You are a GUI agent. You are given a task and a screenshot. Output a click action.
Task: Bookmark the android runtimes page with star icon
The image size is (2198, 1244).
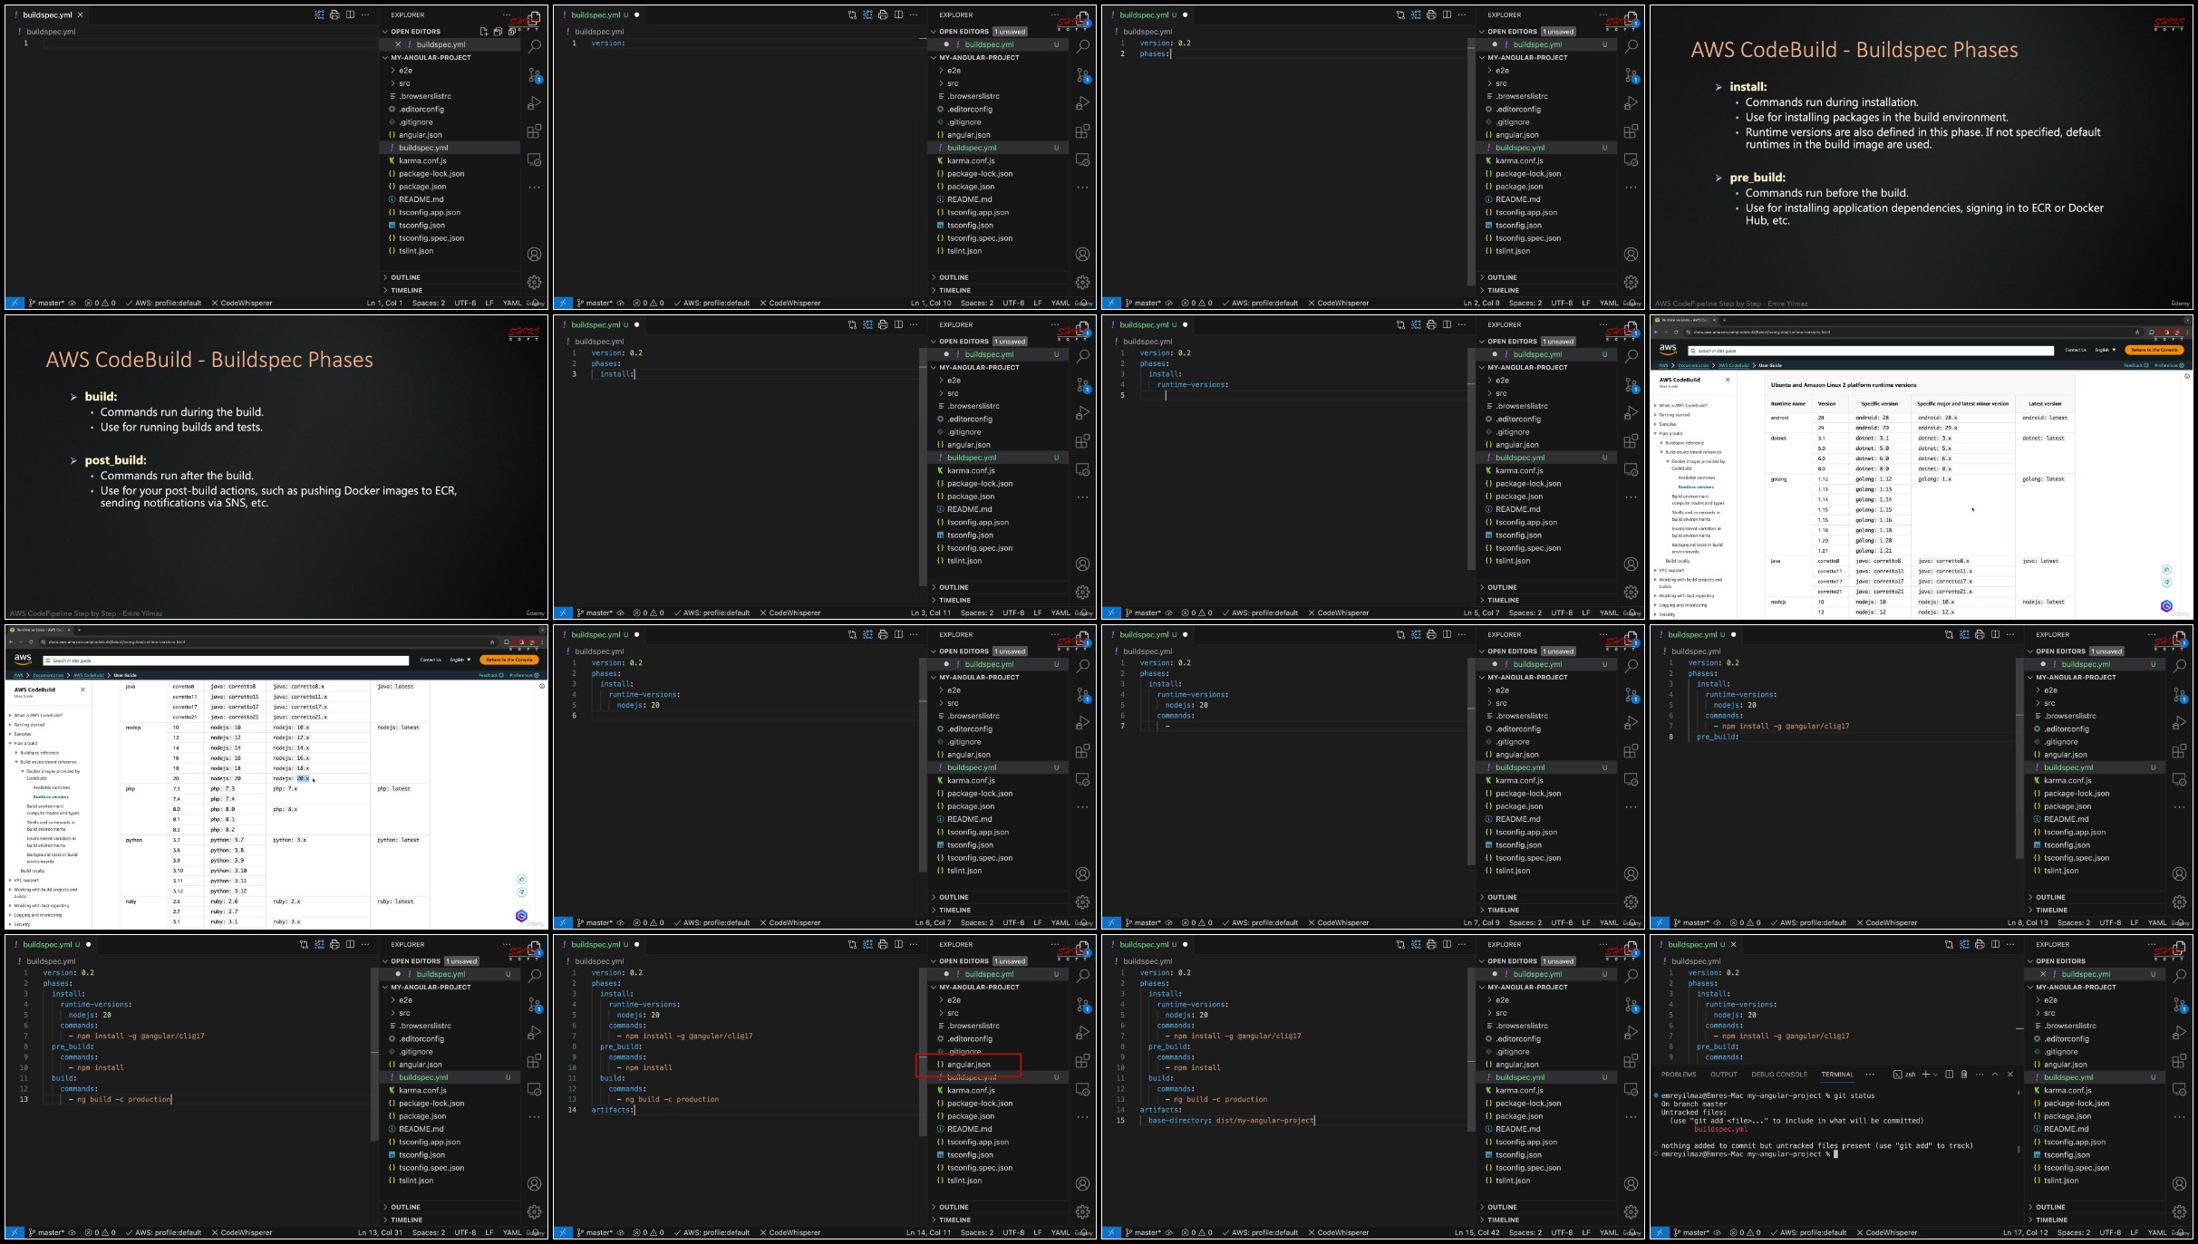2136,332
